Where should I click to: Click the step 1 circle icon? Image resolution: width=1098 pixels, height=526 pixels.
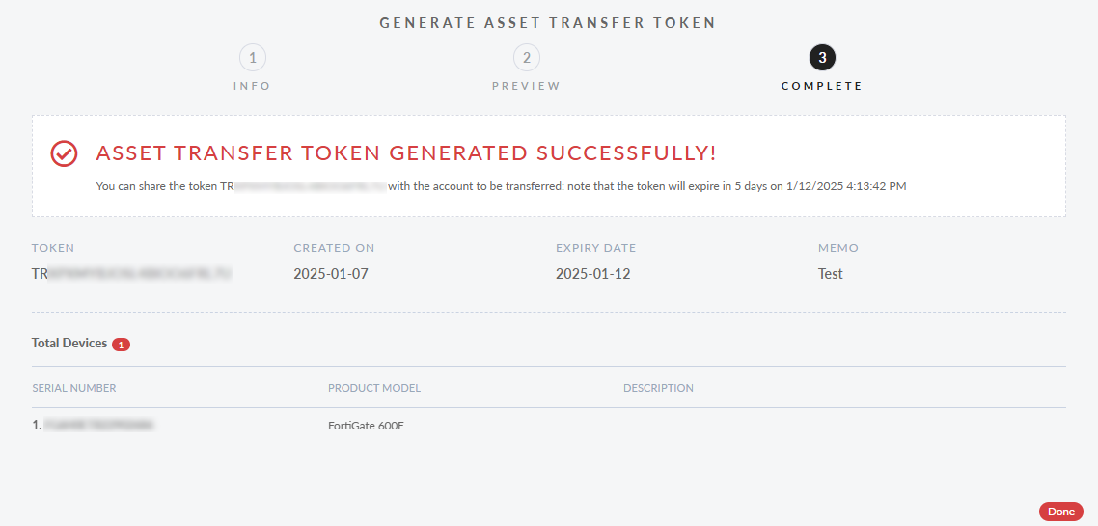(x=252, y=58)
